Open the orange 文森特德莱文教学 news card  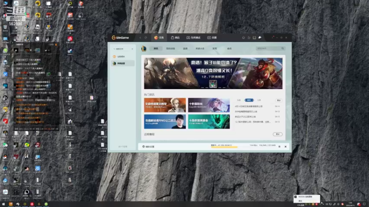(x=165, y=105)
